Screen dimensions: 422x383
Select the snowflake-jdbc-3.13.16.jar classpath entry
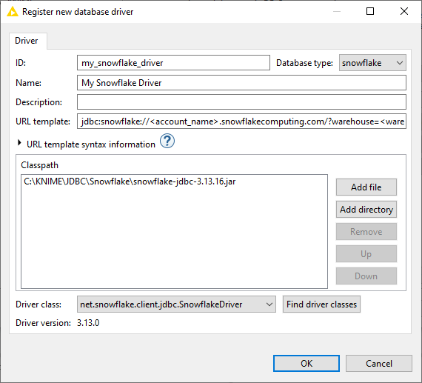[130, 181]
